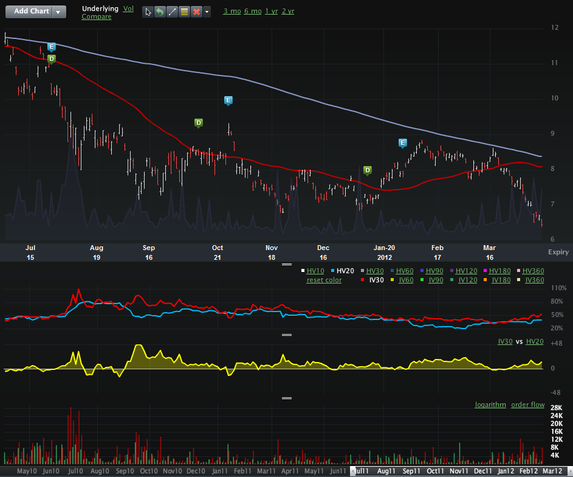Click the earnings E marker near February
The width and height of the screenshot is (573, 477).
point(402,143)
